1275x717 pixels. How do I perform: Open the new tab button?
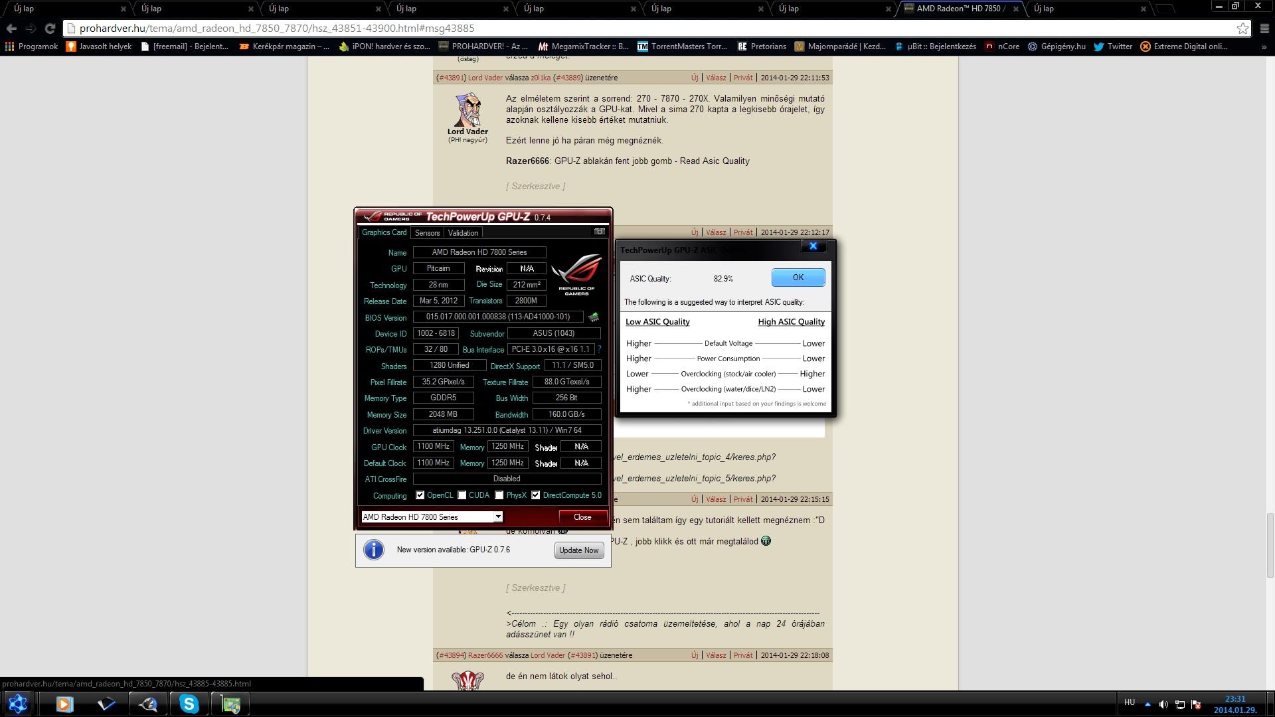coord(1165,9)
